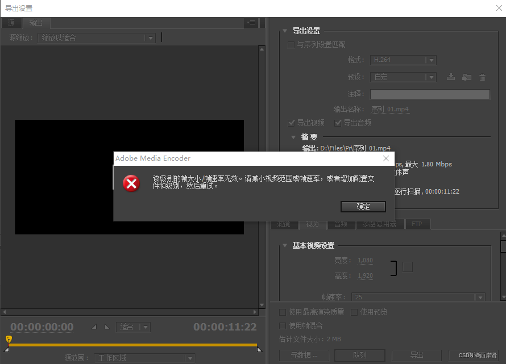Viewport: 506px width, 364px height.
Task: Click the set in point triangle icon
Action: pos(94,327)
